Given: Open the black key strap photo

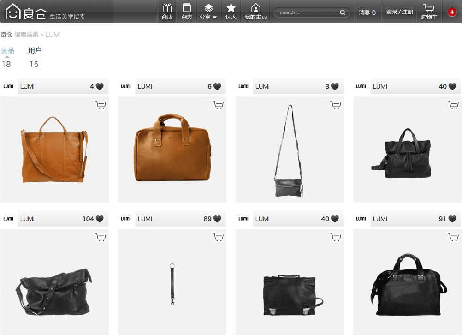Looking at the screenshot, I should pyautogui.click(x=172, y=282).
